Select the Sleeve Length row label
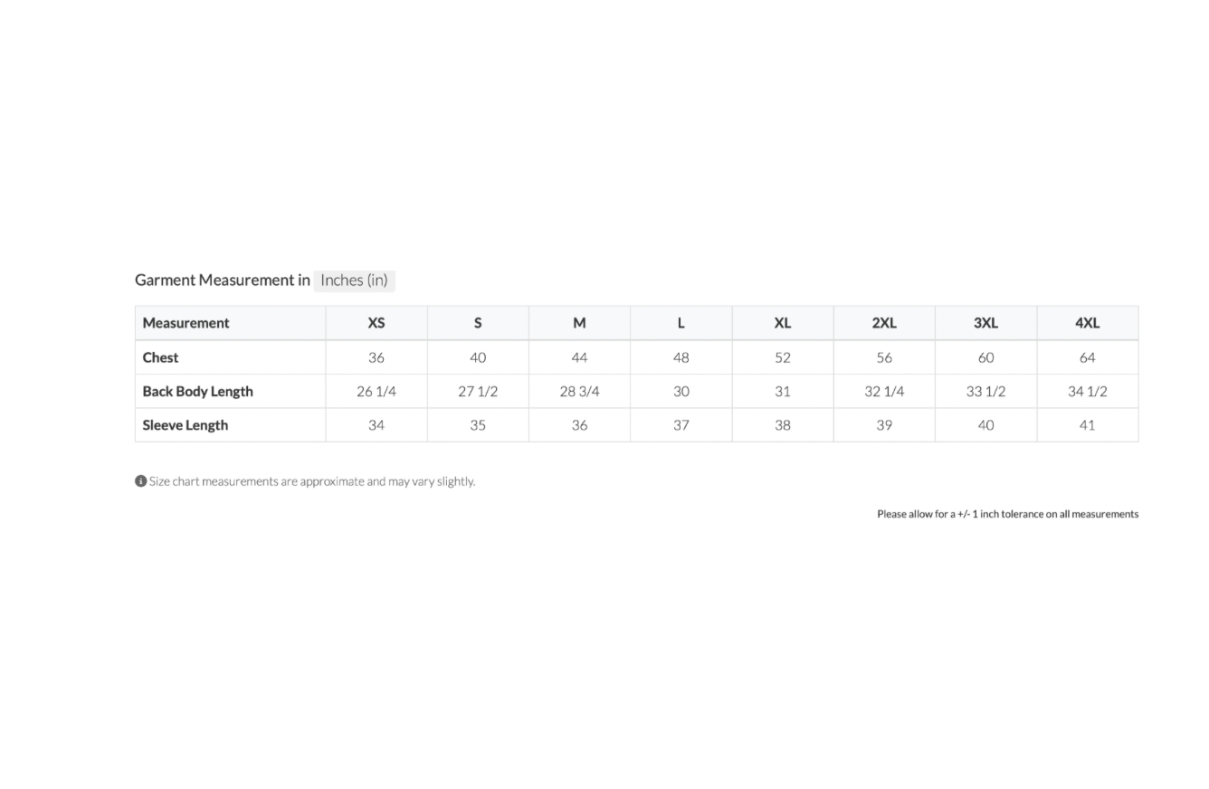This screenshot has width=1209, height=789. point(185,425)
